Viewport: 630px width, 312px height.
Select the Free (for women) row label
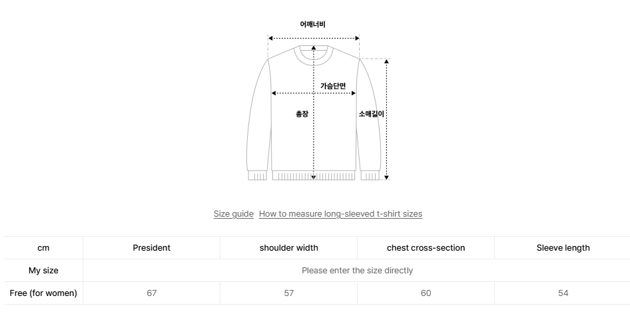click(x=43, y=293)
